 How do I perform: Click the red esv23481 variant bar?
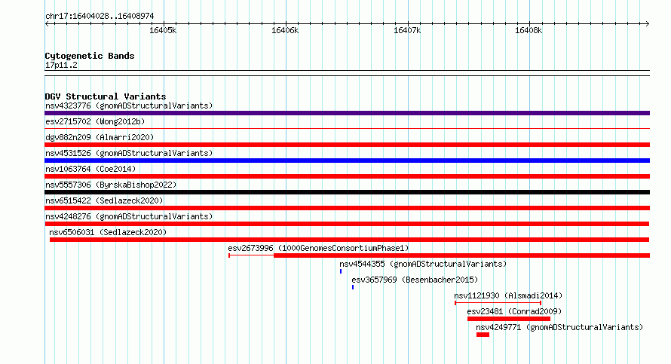pos(509,319)
